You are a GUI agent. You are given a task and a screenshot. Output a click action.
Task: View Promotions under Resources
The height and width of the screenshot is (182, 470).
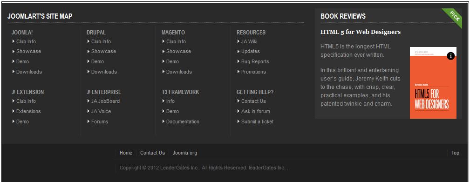[x=253, y=72]
